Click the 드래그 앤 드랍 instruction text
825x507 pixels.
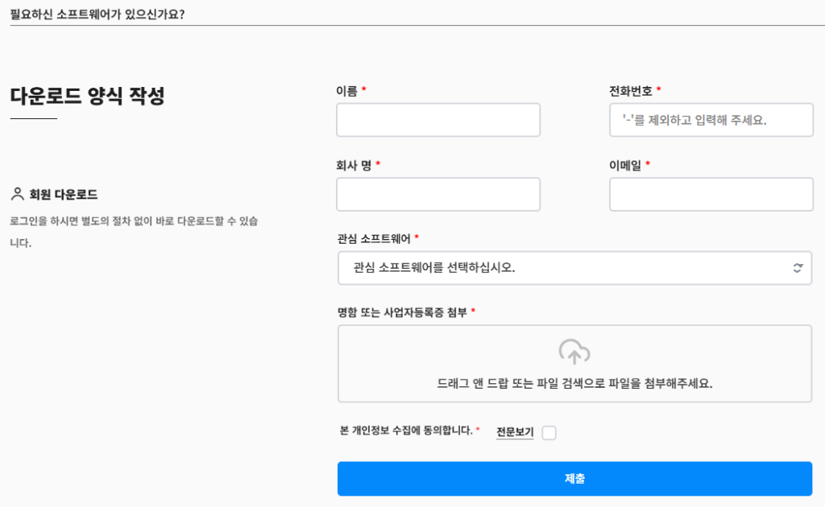574,384
